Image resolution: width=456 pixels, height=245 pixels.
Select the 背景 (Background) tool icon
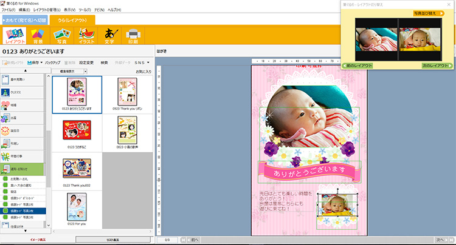pyautogui.click(x=38, y=35)
